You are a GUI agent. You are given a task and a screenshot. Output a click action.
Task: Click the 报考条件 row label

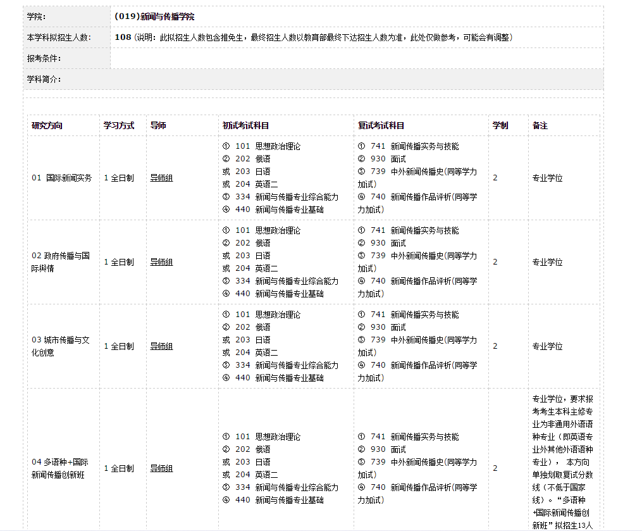point(44,58)
